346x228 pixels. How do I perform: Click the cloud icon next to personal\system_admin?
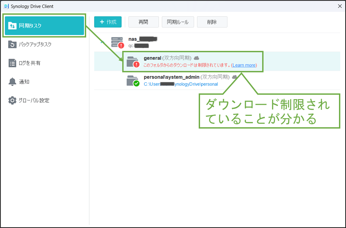click(234, 77)
